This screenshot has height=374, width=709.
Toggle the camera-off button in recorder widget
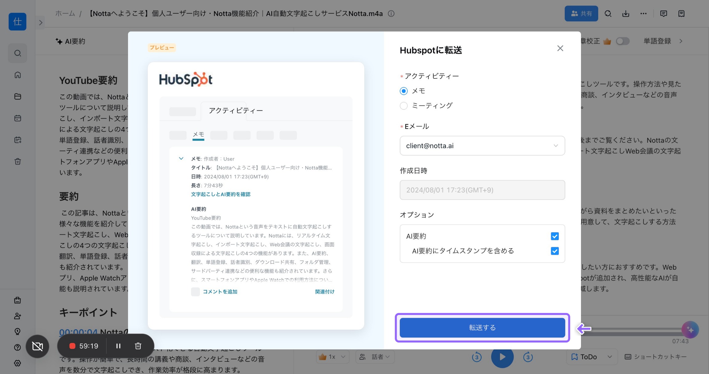(38, 346)
